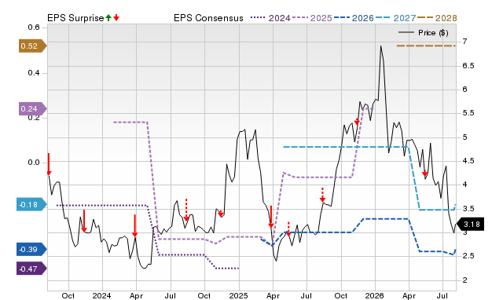Click the 2.5 price axis label

(x=468, y=256)
